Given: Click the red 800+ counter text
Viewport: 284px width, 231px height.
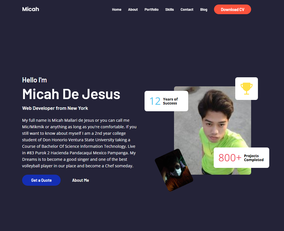Looking at the screenshot, I should pyautogui.click(x=230, y=158).
